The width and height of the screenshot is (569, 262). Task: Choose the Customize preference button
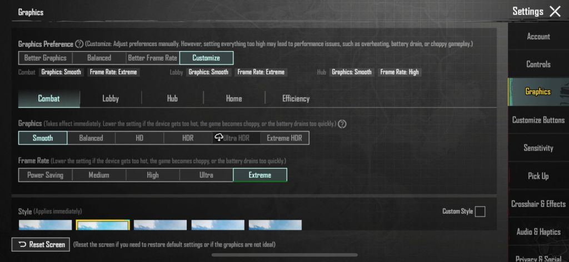tap(206, 58)
